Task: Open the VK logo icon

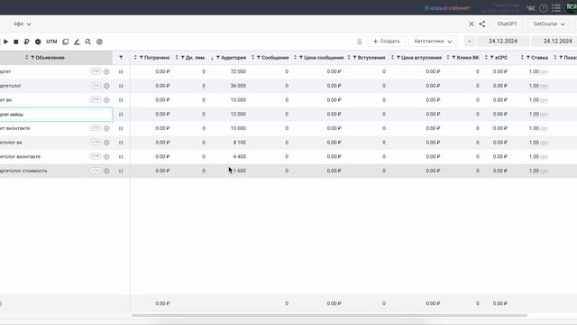Action: (531, 8)
